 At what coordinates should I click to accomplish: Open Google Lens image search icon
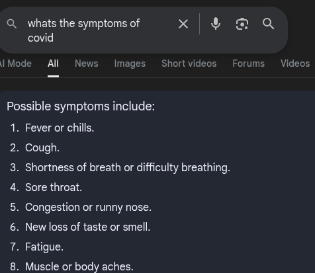click(x=242, y=24)
